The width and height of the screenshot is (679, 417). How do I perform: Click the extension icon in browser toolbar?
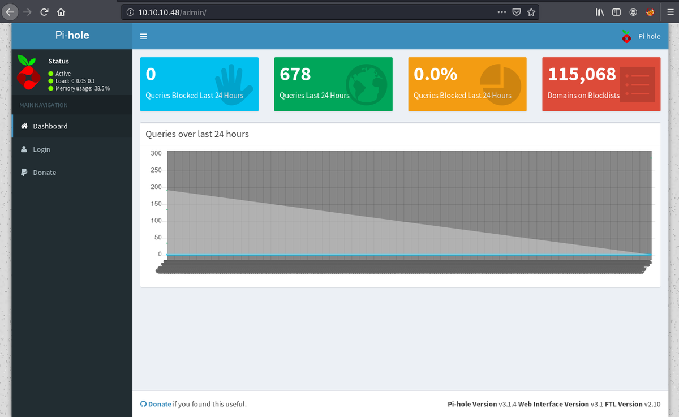pyautogui.click(x=650, y=12)
